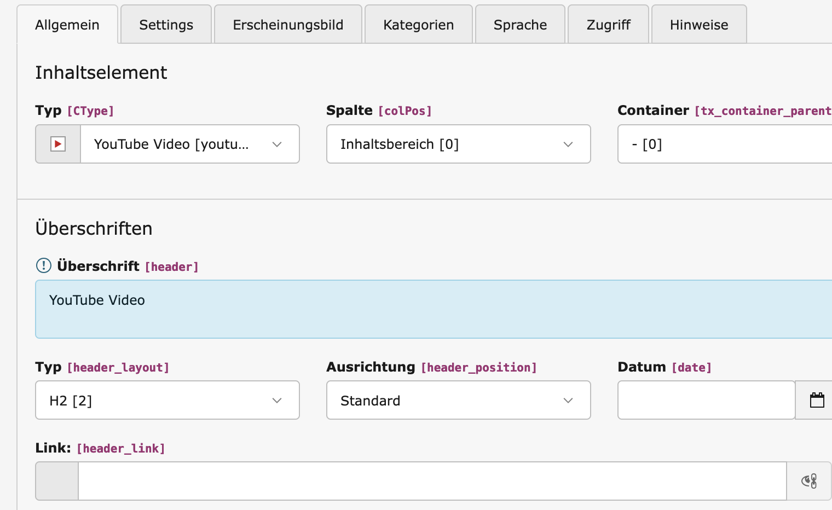Open the Container dropdown showing - [0]
832x510 pixels.
coord(725,144)
